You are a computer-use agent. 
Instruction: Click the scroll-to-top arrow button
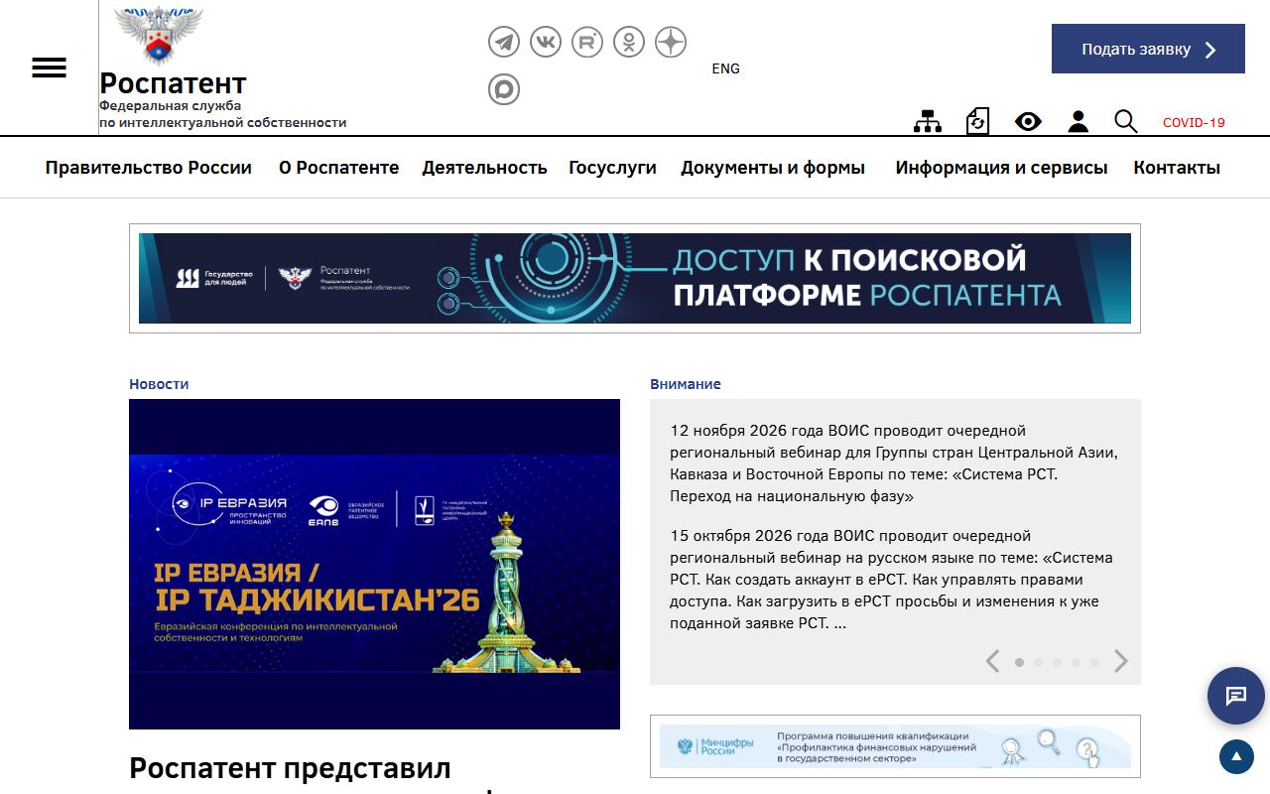tap(1236, 757)
